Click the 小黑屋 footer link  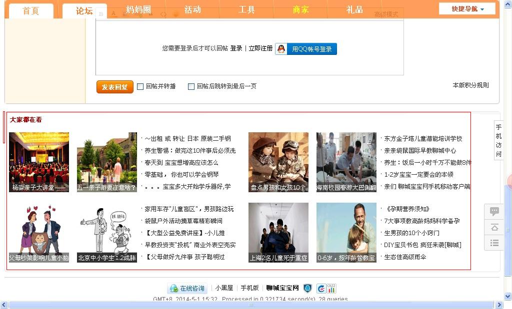click(224, 288)
